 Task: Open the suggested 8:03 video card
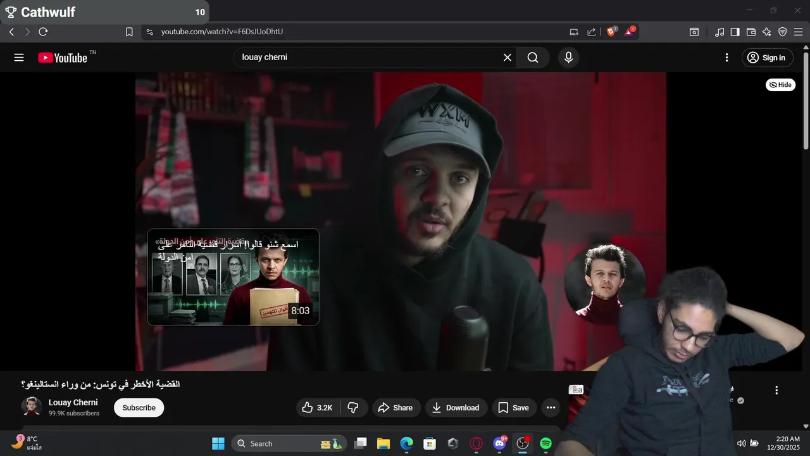(233, 277)
